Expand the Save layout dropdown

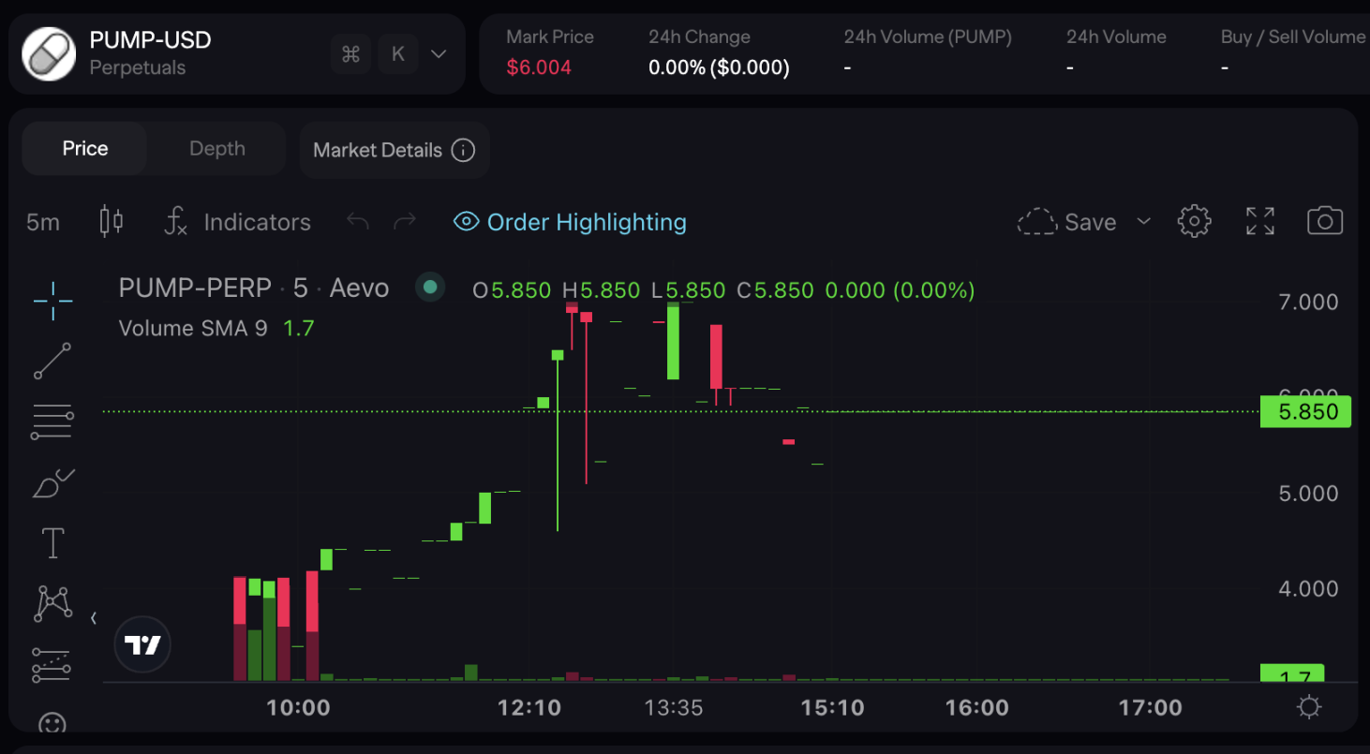pyautogui.click(x=1143, y=221)
